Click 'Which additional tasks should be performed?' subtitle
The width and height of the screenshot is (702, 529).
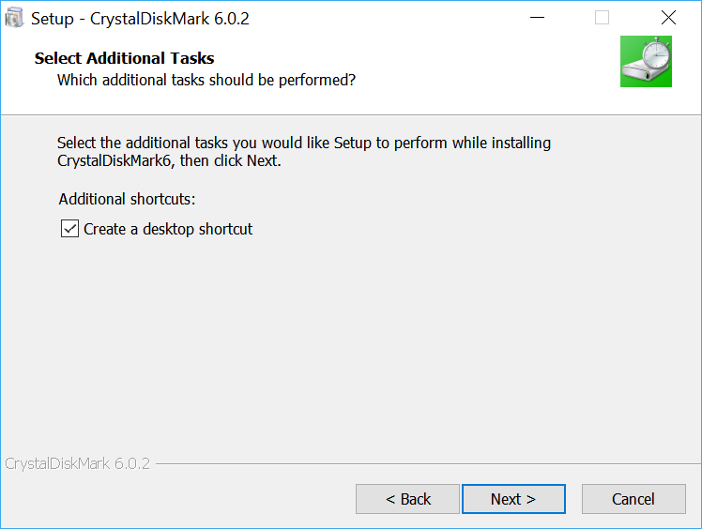coord(206,80)
